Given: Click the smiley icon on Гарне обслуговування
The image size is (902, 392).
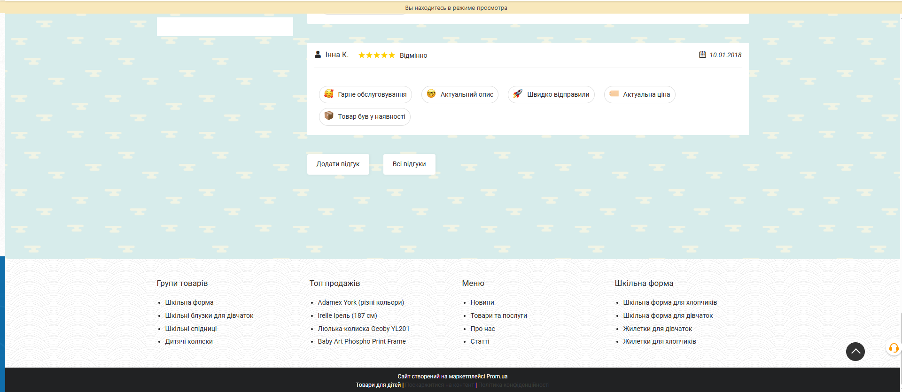Looking at the screenshot, I should pyautogui.click(x=329, y=94).
